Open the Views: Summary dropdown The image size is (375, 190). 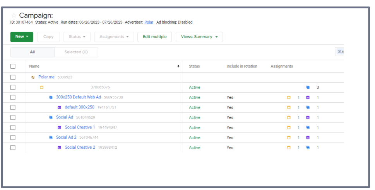[x=199, y=37]
